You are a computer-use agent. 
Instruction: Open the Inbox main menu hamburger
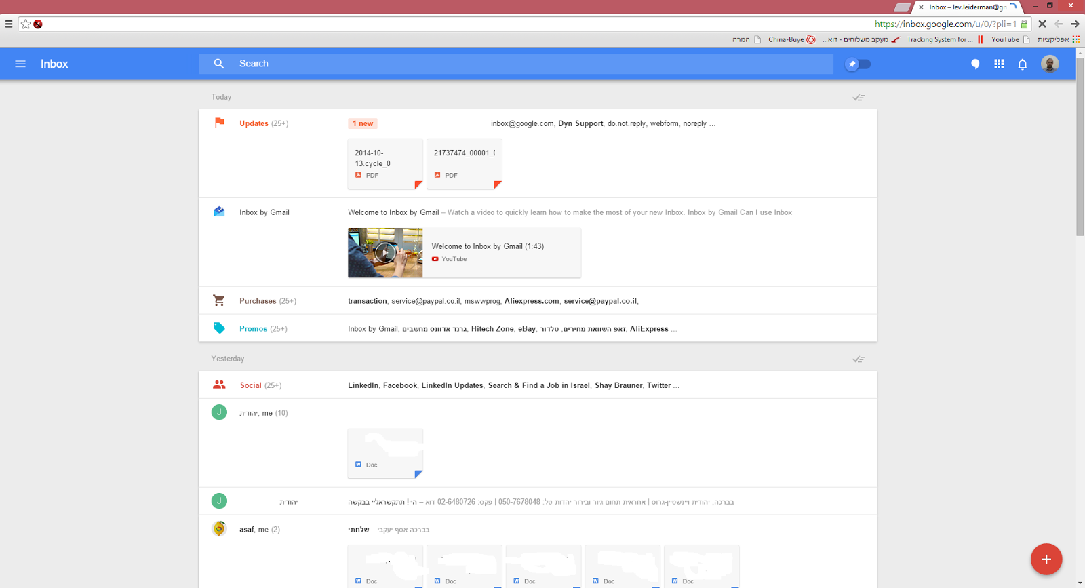click(x=20, y=64)
